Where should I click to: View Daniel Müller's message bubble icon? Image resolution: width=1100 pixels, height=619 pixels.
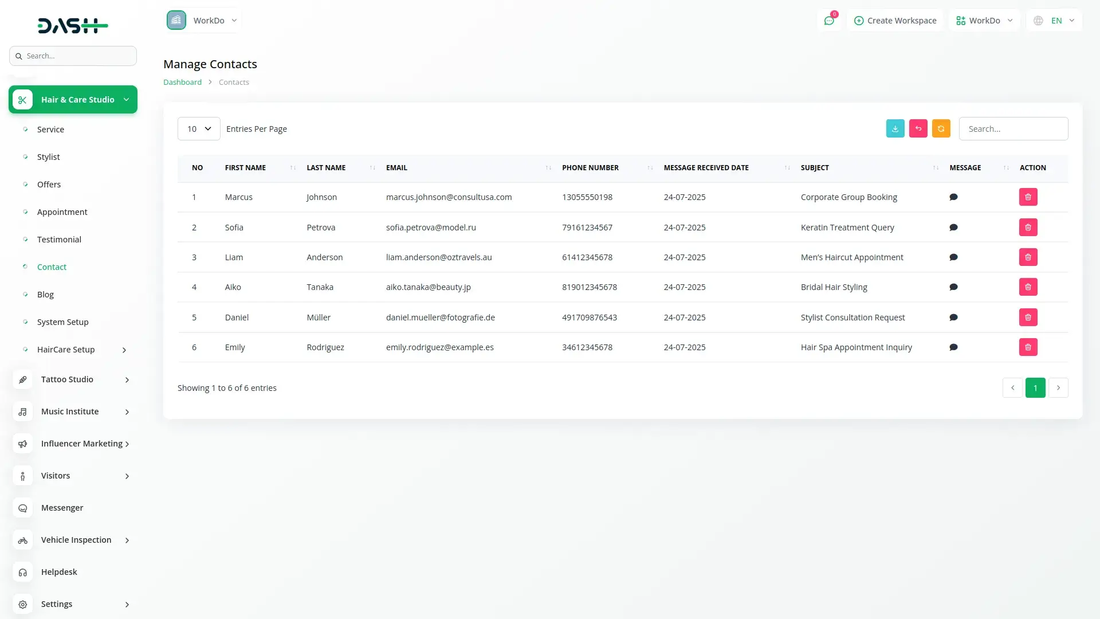click(x=953, y=318)
